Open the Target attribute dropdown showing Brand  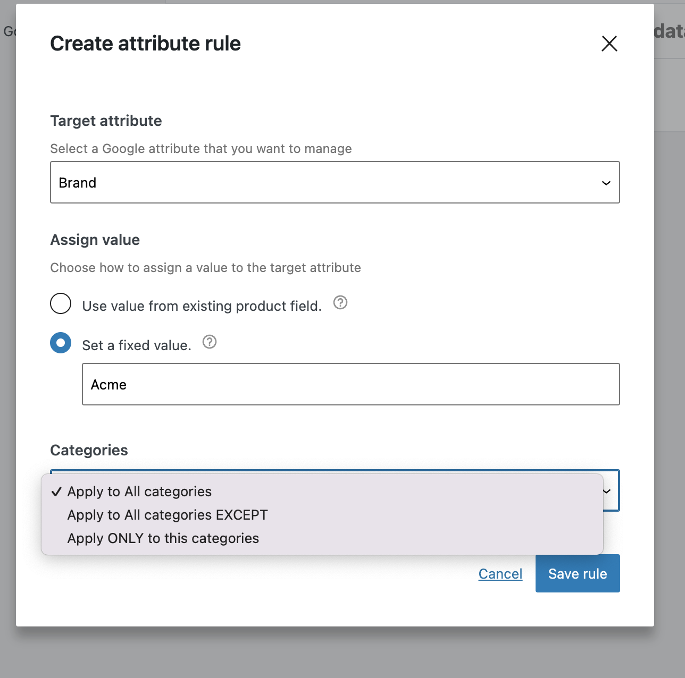(x=335, y=182)
